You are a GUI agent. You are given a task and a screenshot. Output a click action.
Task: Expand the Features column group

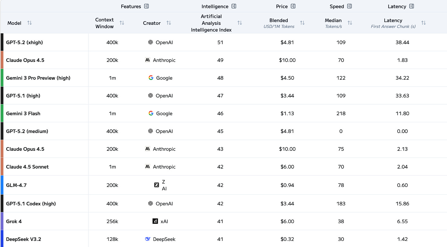146,6
